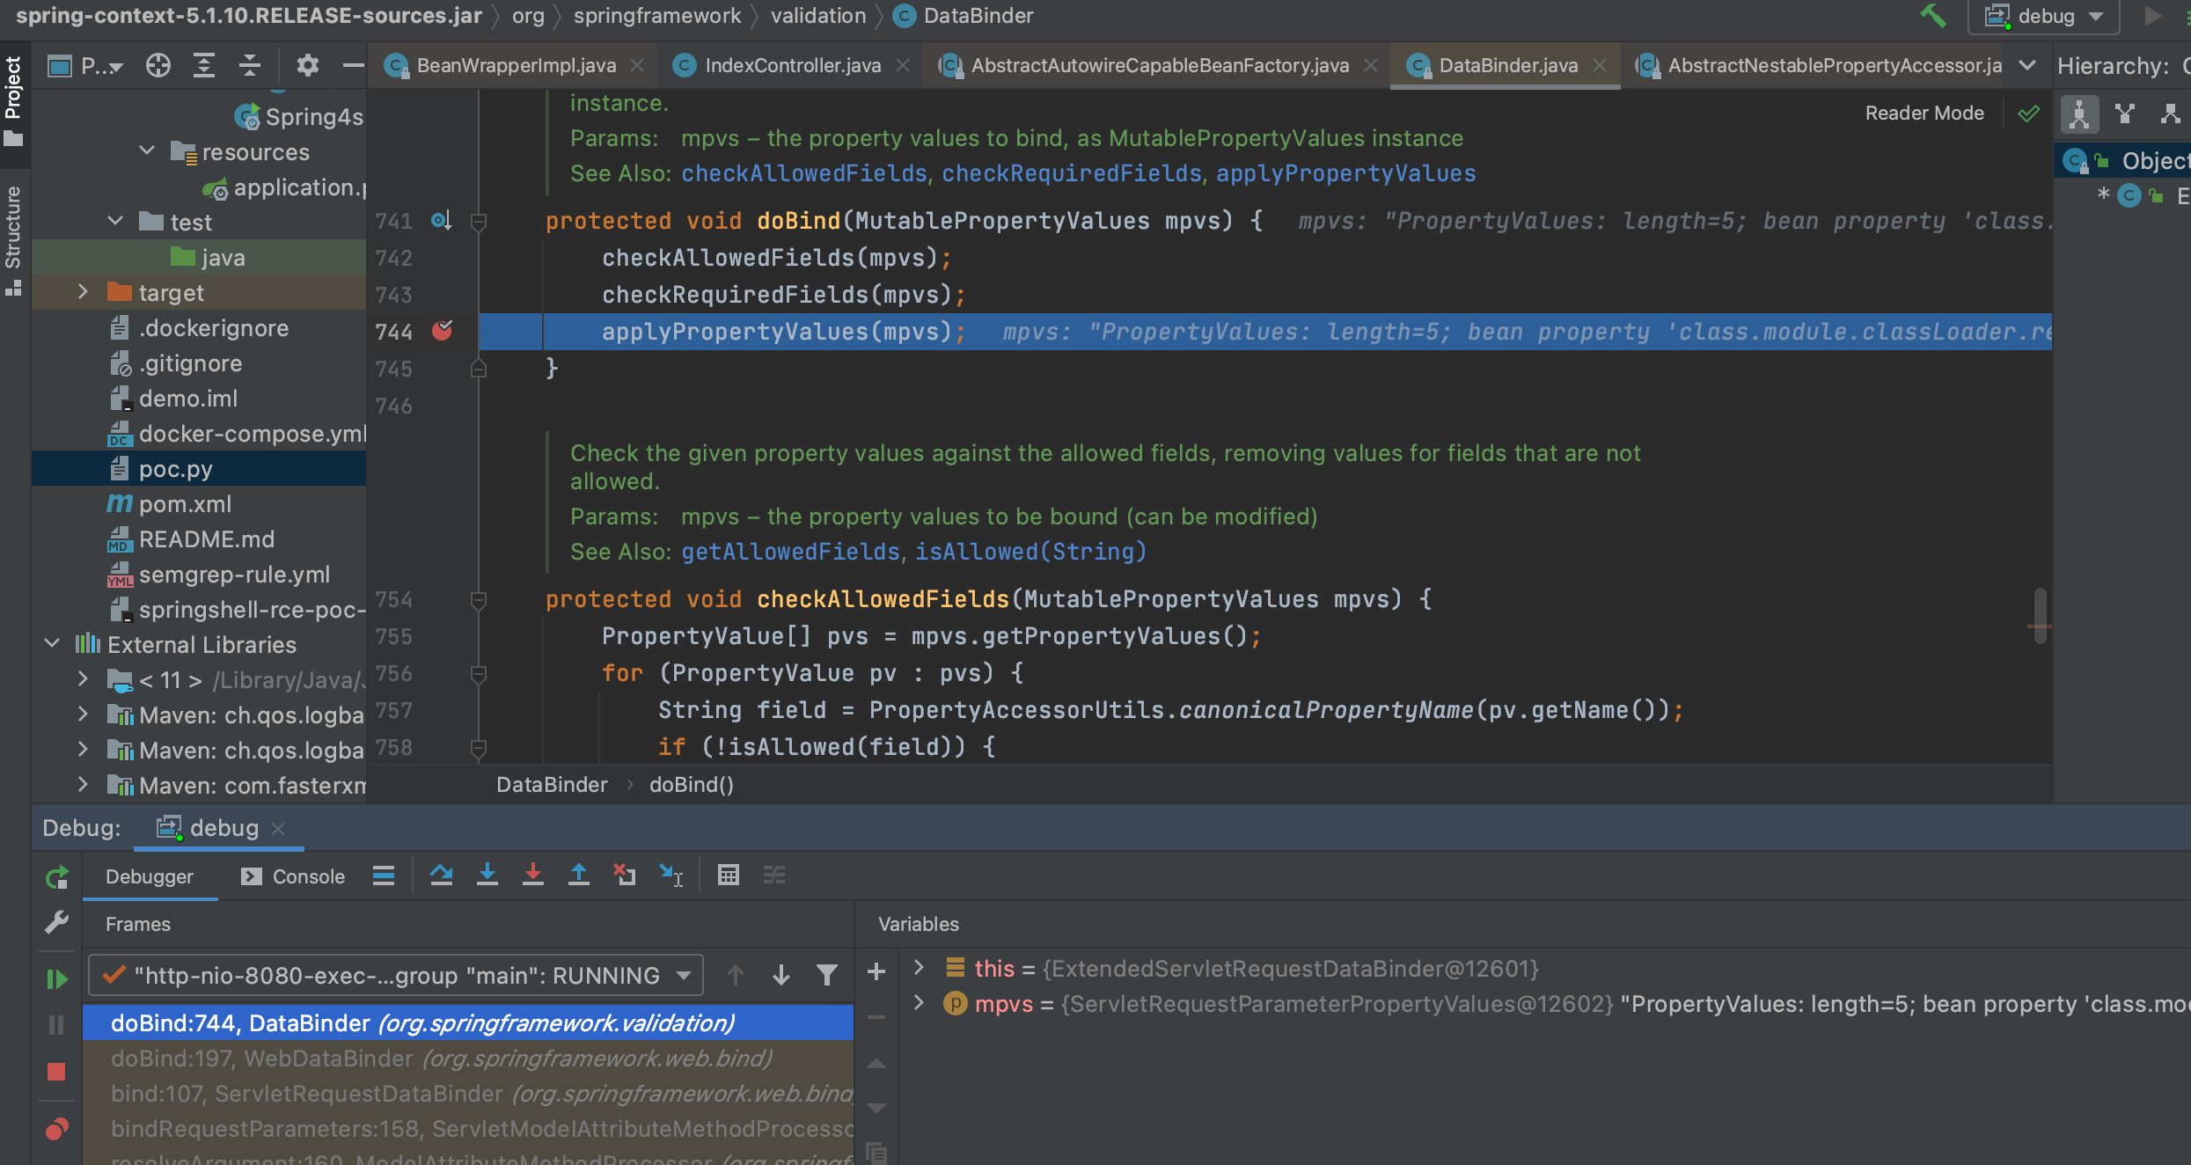Click New Watch plus icon
The image size is (2191, 1165).
click(x=876, y=971)
